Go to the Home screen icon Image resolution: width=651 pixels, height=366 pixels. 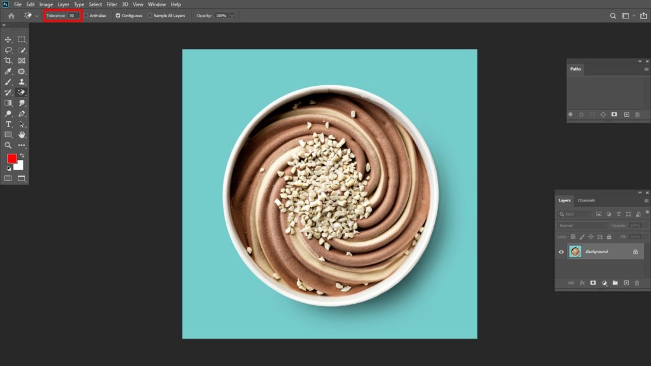point(11,16)
